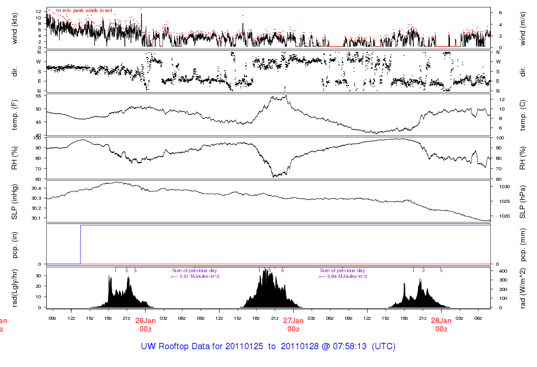Click the '26Jan 00z' date marker
The width and height of the screenshot is (537, 367).
[145, 325]
